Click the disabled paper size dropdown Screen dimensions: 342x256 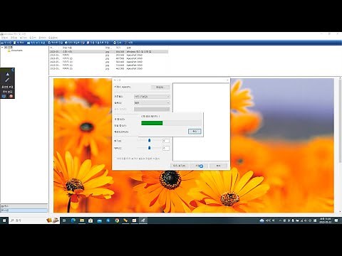pos(152,109)
